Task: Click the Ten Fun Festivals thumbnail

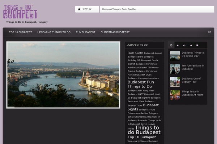Action: [175, 69]
